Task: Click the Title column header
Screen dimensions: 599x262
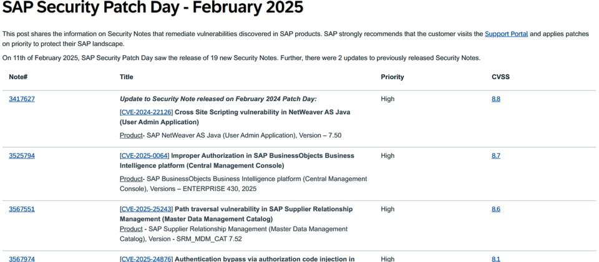Action: [127, 77]
